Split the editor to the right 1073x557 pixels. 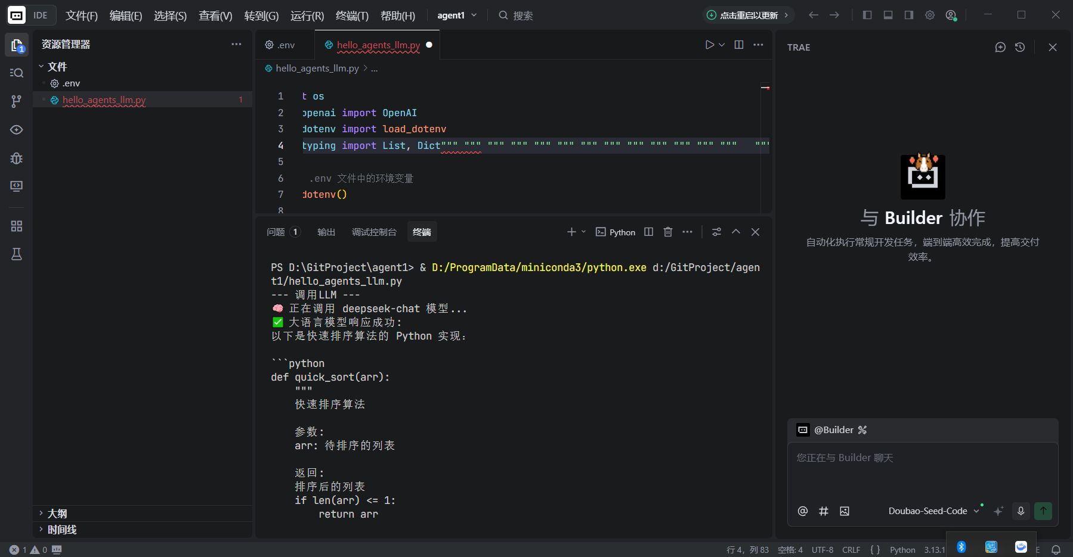pyautogui.click(x=739, y=45)
